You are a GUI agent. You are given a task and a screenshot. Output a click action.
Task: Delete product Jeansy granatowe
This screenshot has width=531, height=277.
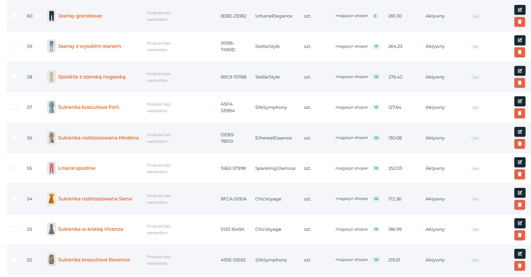(520, 22)
